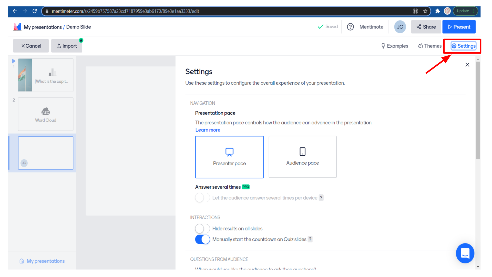Disable Manually start countdown on Quiz slides
The width and height of the screenshot is (492, 277).
coord(202,239)
